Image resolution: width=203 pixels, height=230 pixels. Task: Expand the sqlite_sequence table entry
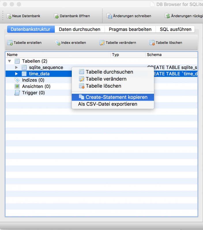16,67
